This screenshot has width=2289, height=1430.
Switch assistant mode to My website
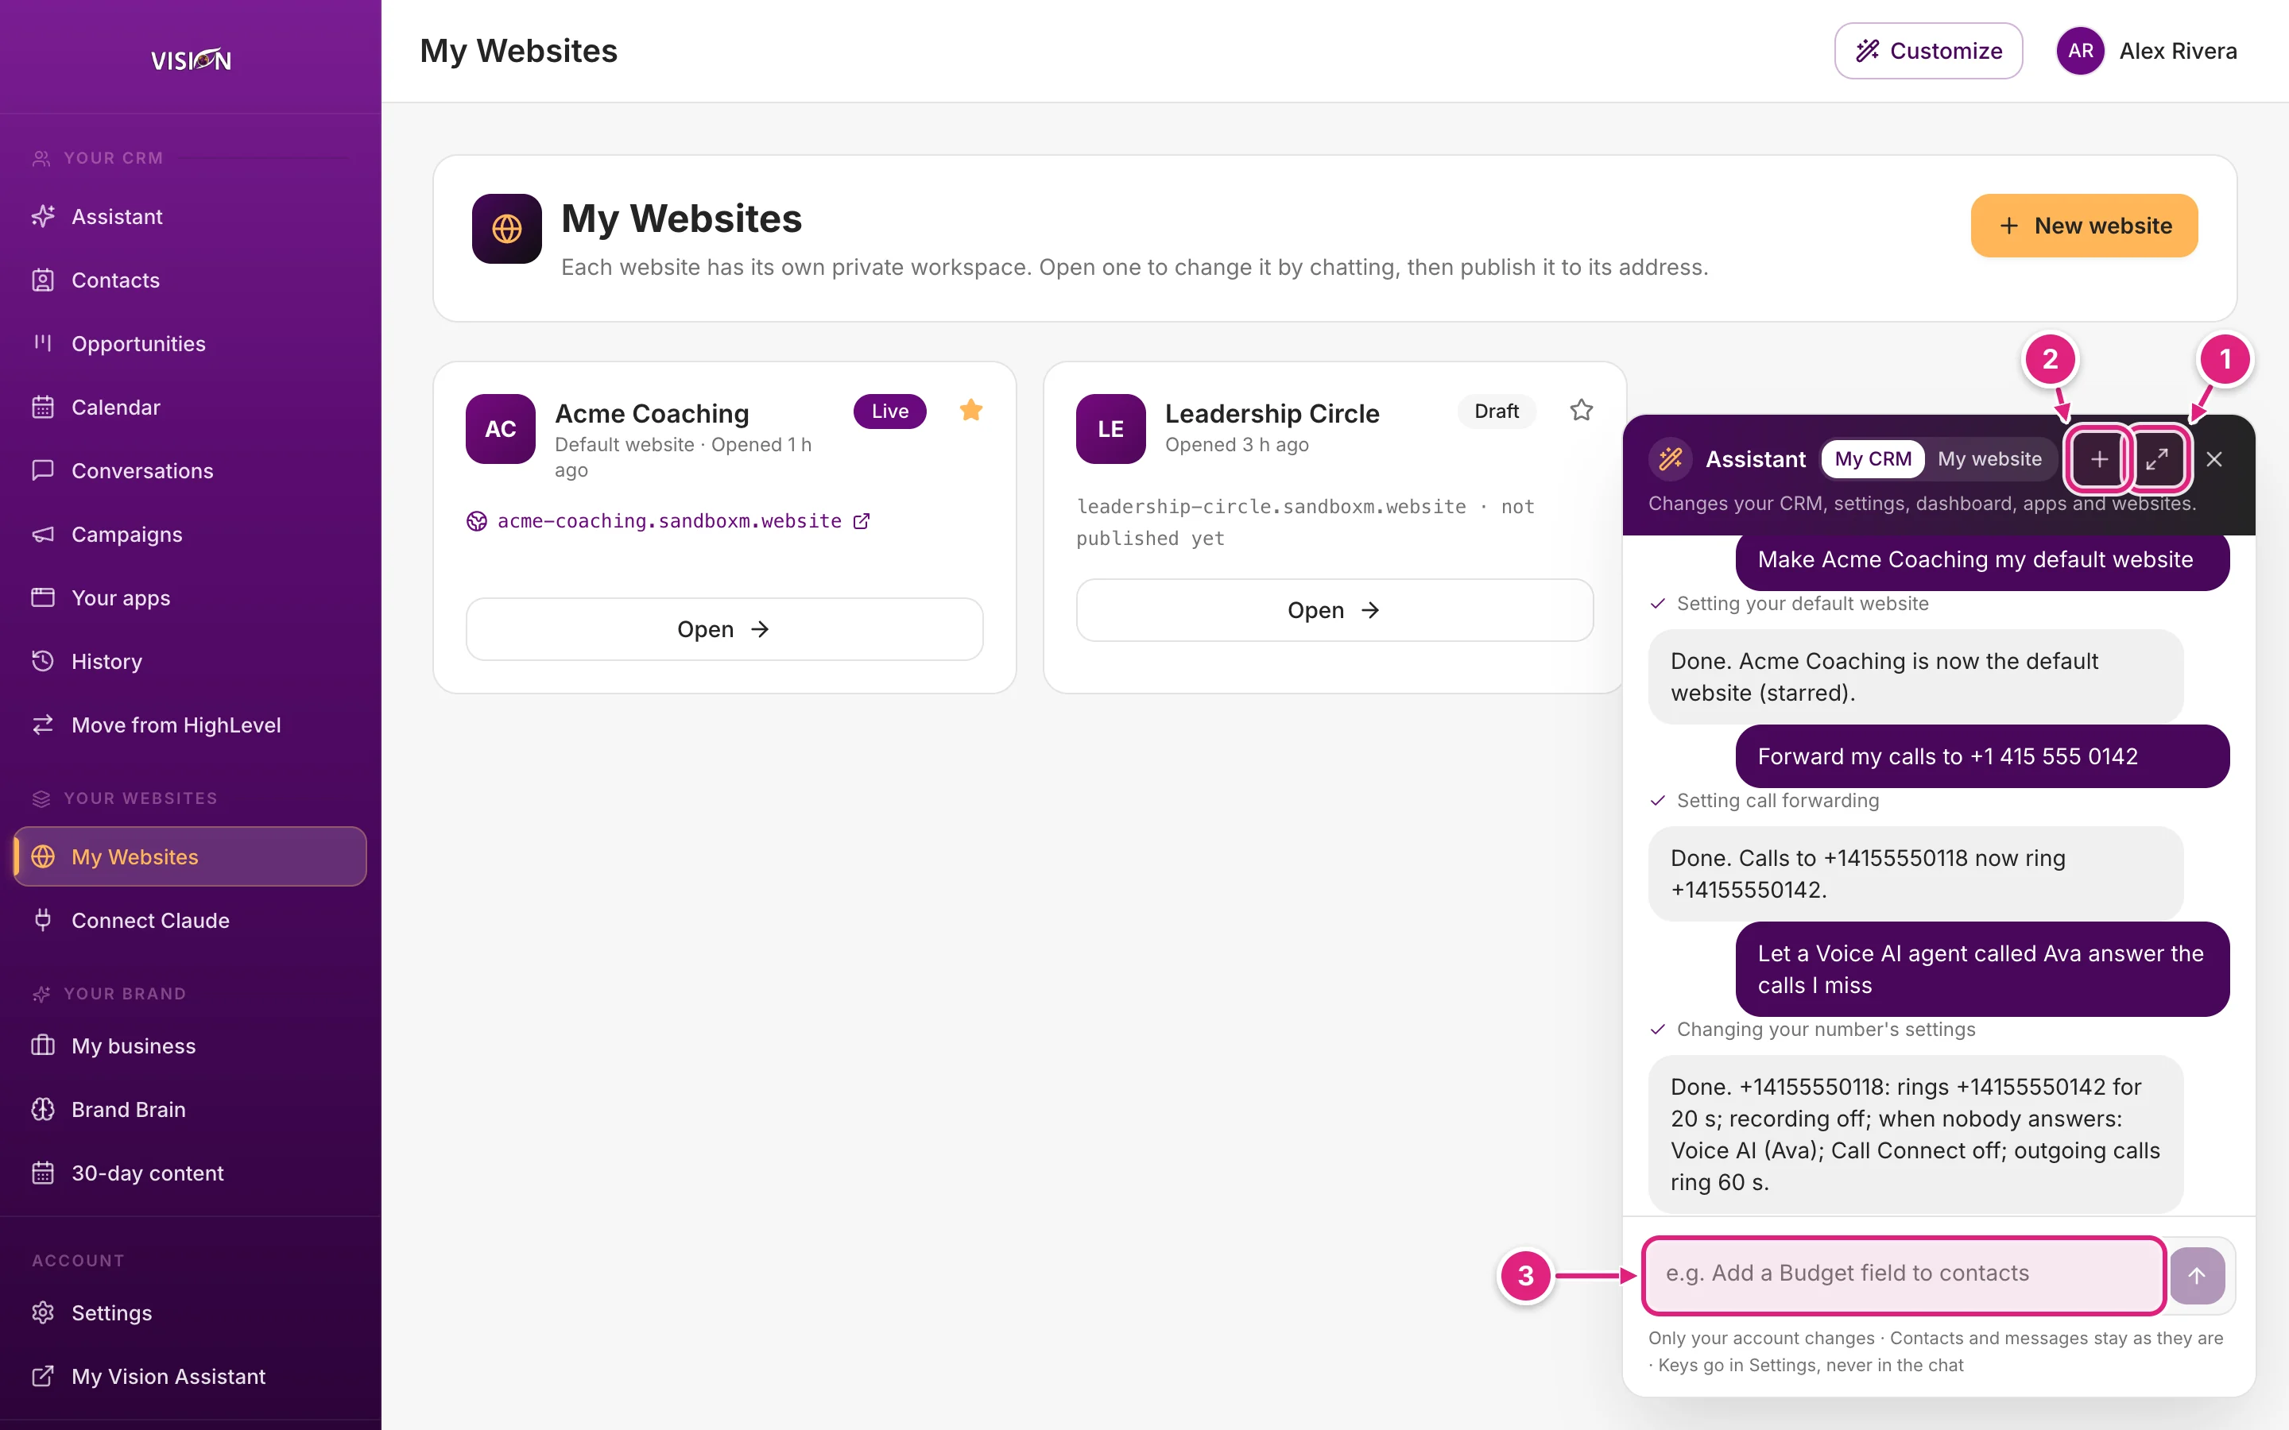click(x=1989, y=458)
